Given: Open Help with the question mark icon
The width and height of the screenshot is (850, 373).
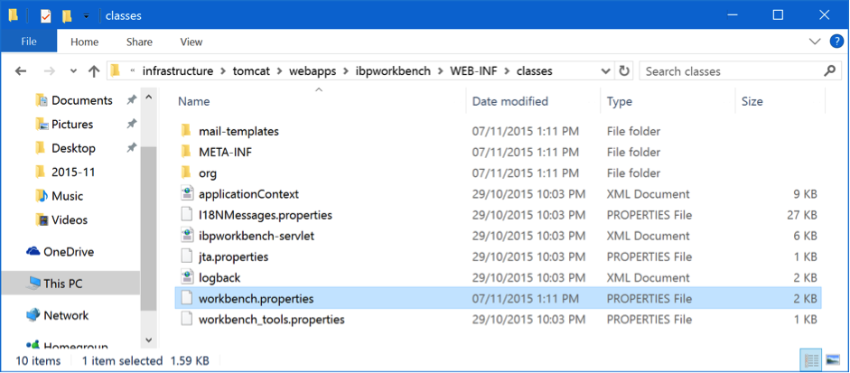Looking at the screenshot, I should pyautogui.click(x=837, y=42).
